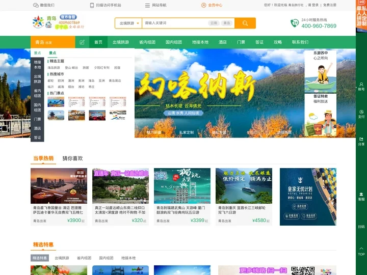
Task: Click the 威海 hot city link
Action: [61, 87]
